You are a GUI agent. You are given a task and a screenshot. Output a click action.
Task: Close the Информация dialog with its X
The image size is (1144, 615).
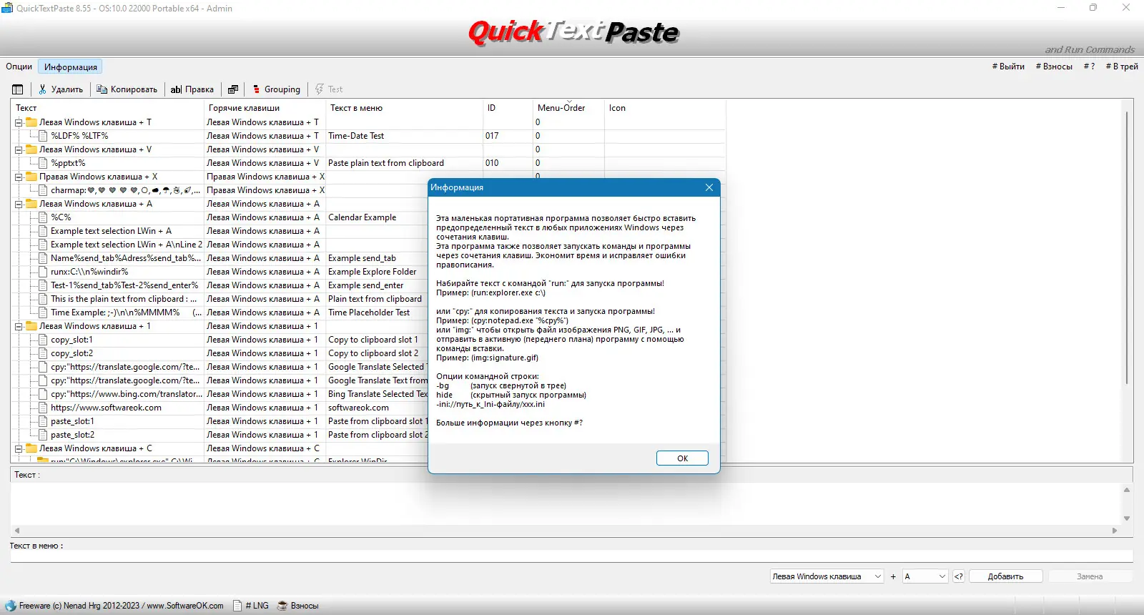(x=709, y=187)
